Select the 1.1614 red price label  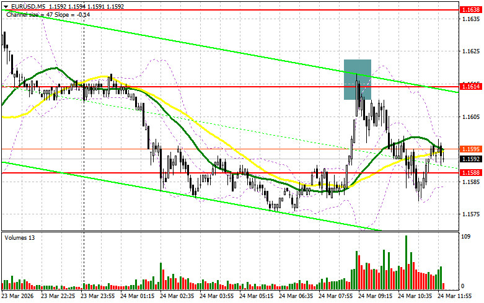pyautogui.click(x=470, y=87)
